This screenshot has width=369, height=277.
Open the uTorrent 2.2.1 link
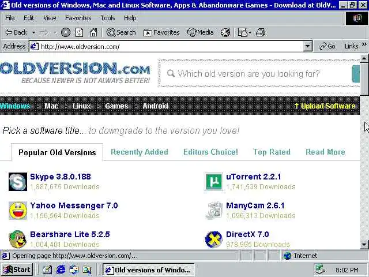point(254,177)
